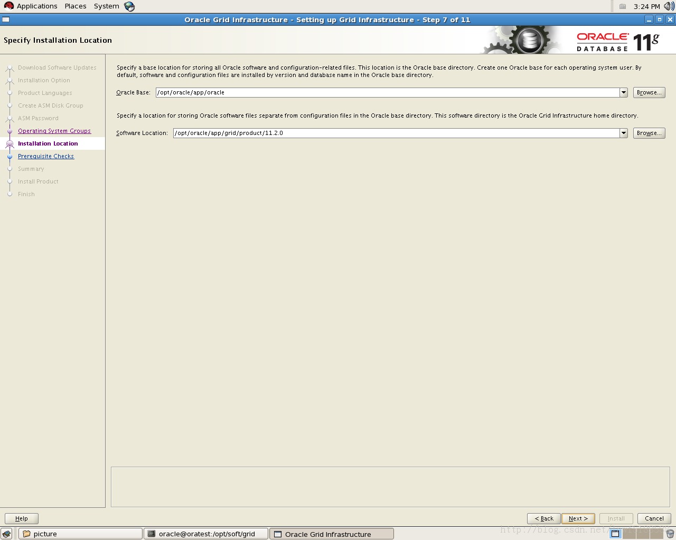The image size is (676, 540).
Task: Click the Prerequisite Checks step bullet icon
Action: [10, 156]
